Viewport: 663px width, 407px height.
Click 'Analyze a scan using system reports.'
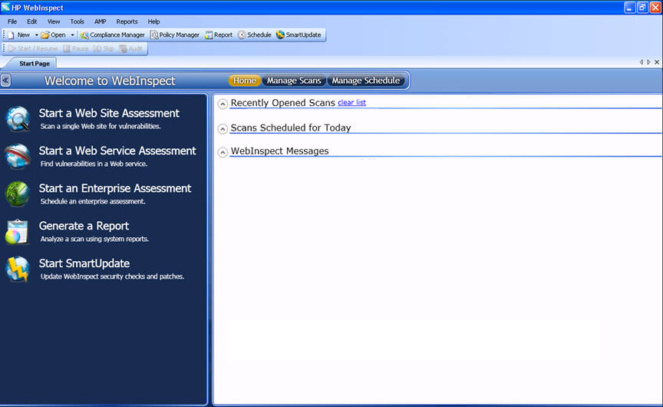[94, 239]
